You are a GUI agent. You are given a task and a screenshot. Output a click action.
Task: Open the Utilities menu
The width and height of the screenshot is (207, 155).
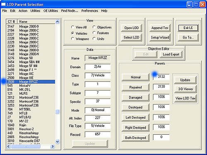click(x=35, y=11)
